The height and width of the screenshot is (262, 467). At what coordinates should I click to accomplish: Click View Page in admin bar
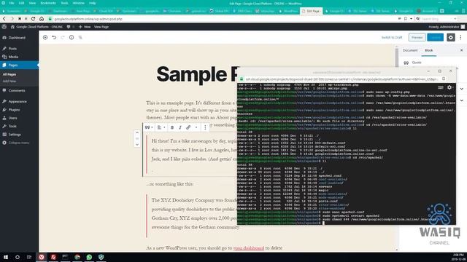pos(101,27)
